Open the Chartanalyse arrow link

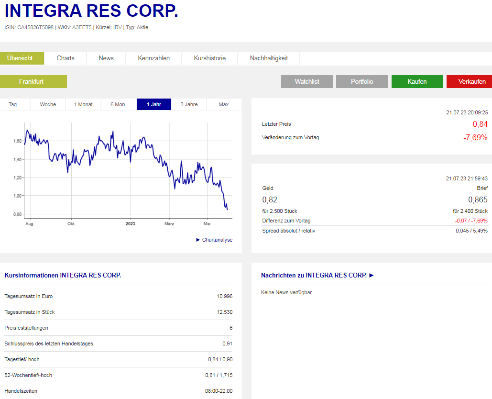coord(215,240)
